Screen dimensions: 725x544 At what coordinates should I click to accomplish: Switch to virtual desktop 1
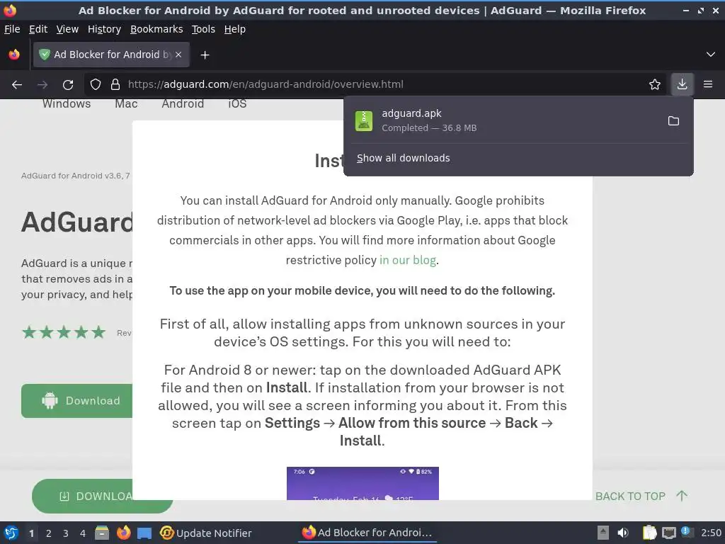[x=31, y=533]
